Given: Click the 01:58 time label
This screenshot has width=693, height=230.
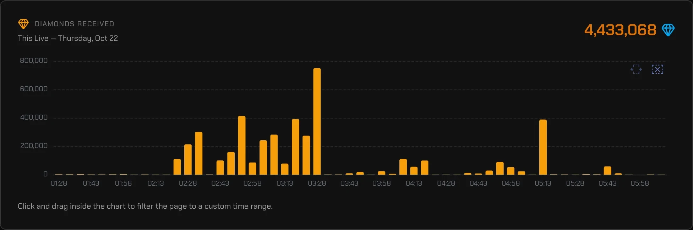Looking at the screenshot, I should [x=123, y=183].
